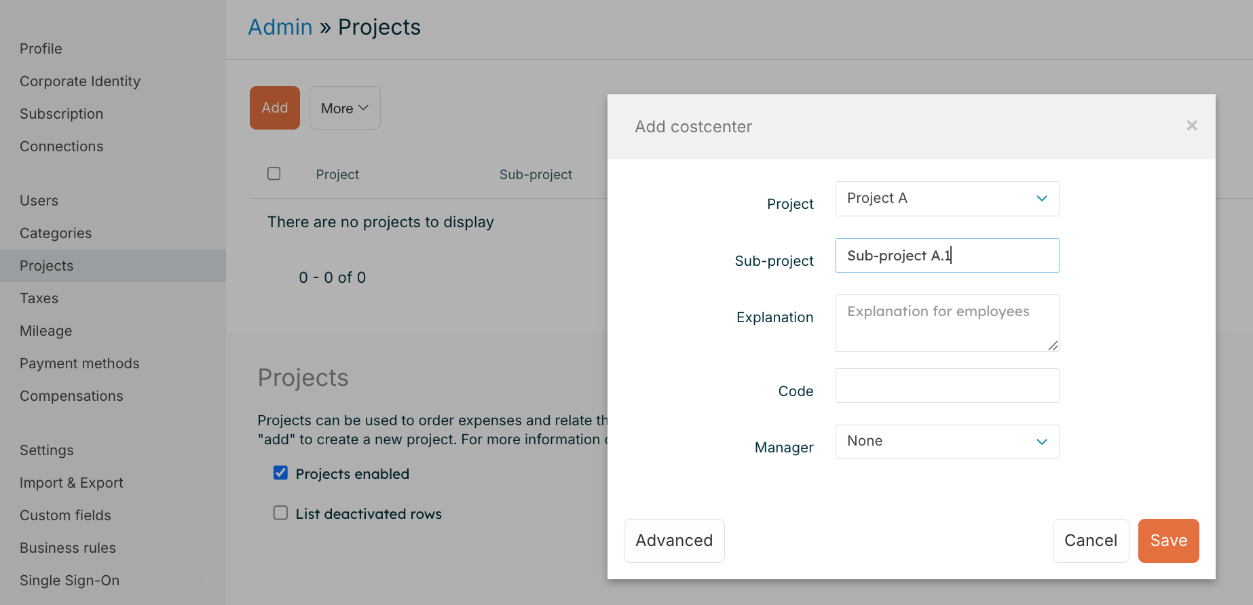Close the Add costcenter dialog
The height and width of the screenshot is (605, 1253).
pos(1191,125)
